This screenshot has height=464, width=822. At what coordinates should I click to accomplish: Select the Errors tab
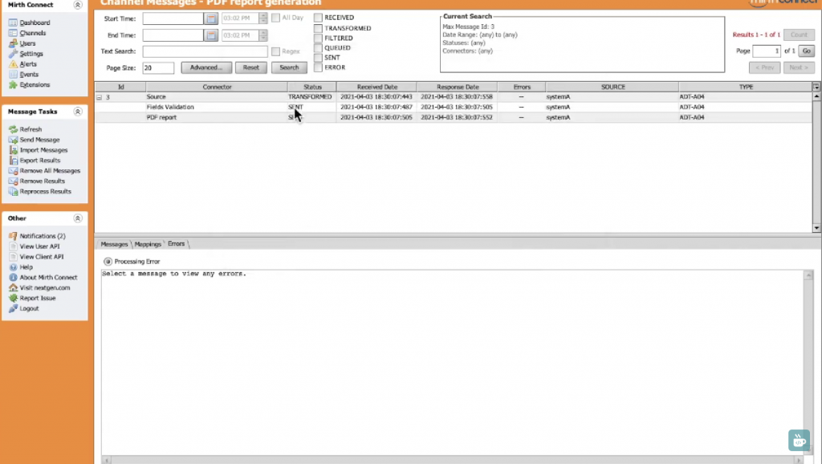[x=176, y=244]
